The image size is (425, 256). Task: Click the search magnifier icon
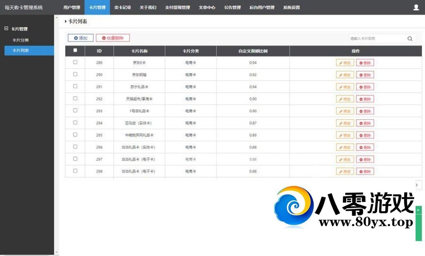[x=410, y=39]
